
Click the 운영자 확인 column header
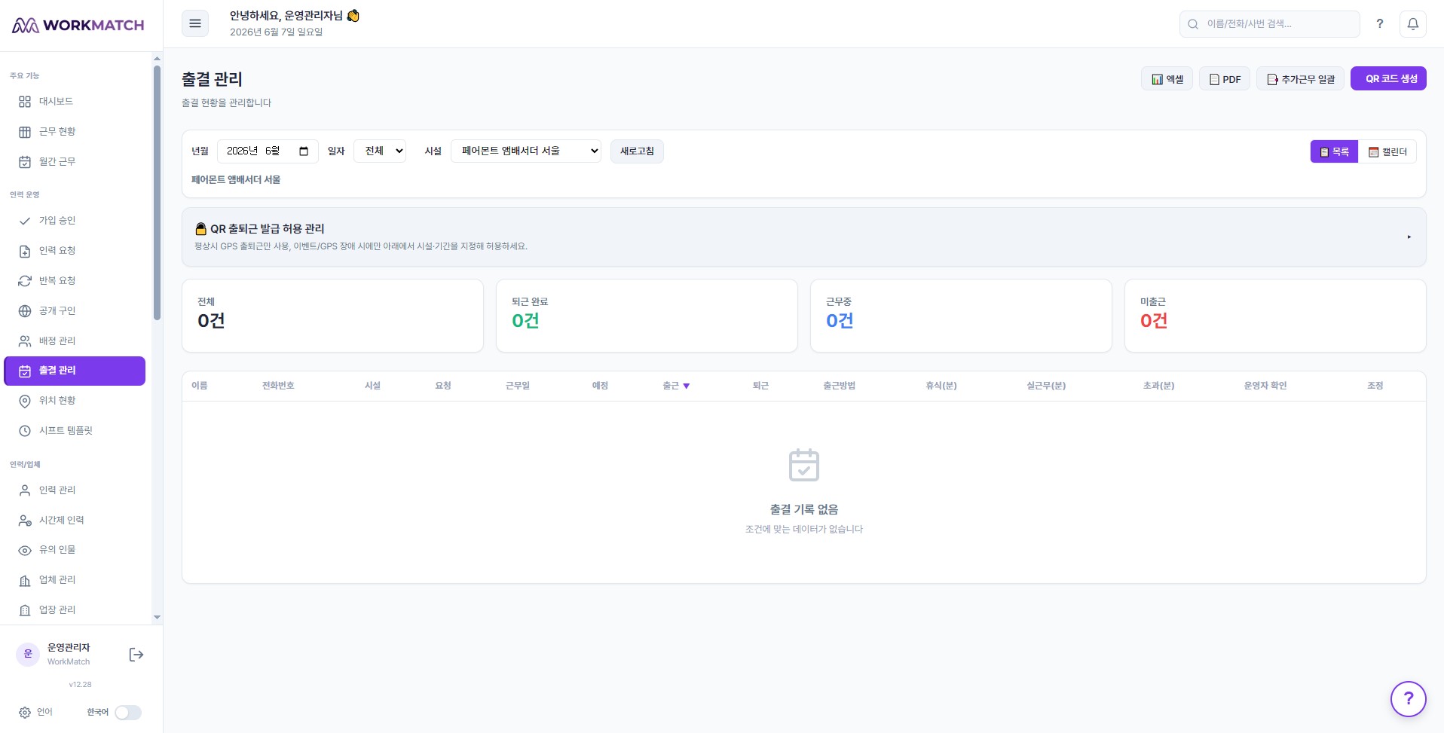(1265, 386)
